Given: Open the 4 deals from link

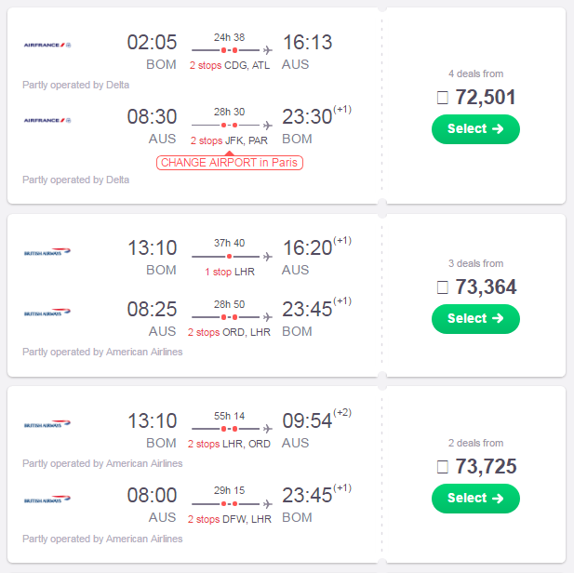Looking at the screenshot, I should click(475, 74).
